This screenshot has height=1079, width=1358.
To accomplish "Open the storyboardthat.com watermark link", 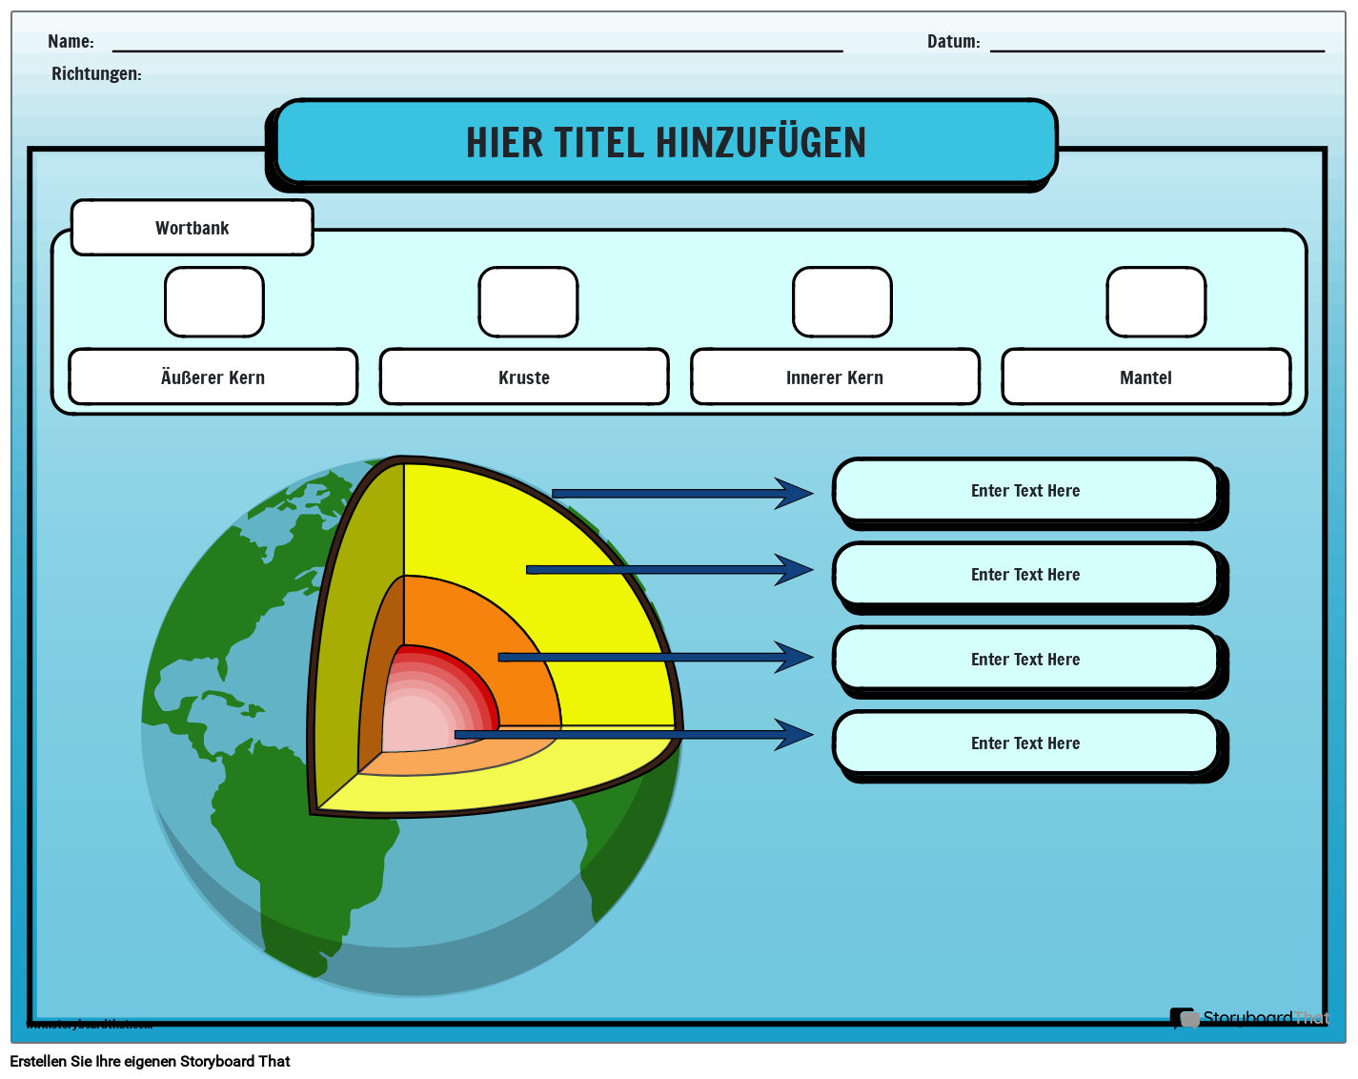I will pos(89,1026).
